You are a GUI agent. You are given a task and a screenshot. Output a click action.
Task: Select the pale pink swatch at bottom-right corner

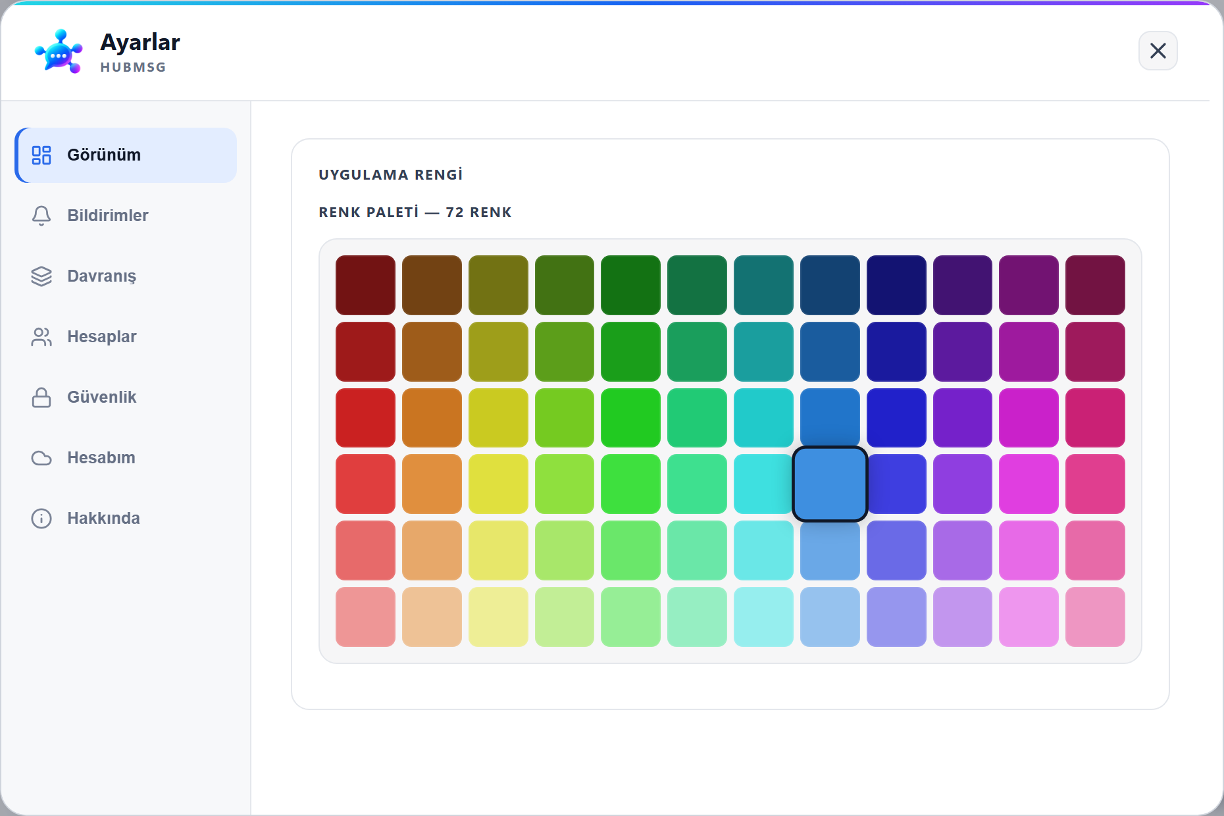[1095, 617]
